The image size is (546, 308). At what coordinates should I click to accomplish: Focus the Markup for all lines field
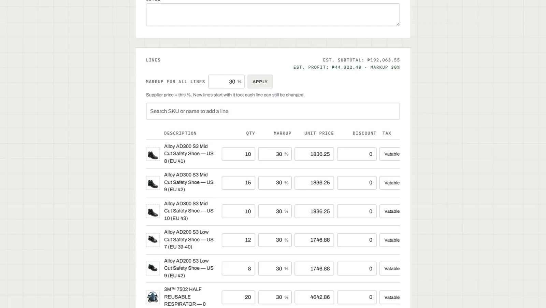pos(226,82)
